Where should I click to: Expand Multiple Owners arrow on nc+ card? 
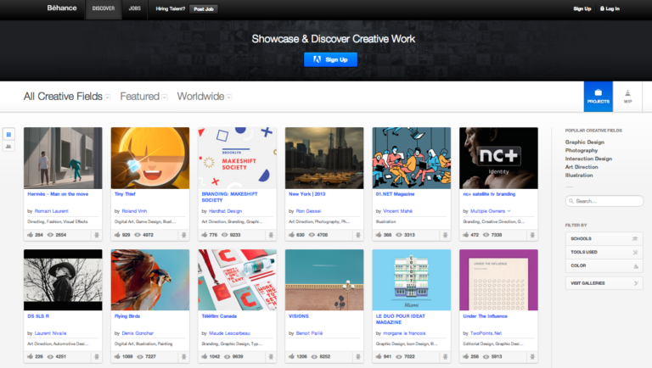(x=509, y=211)
